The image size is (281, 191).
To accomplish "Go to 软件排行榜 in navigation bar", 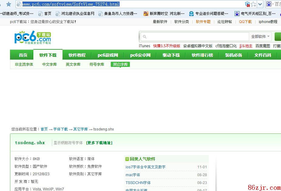I will tap(202, 55).
